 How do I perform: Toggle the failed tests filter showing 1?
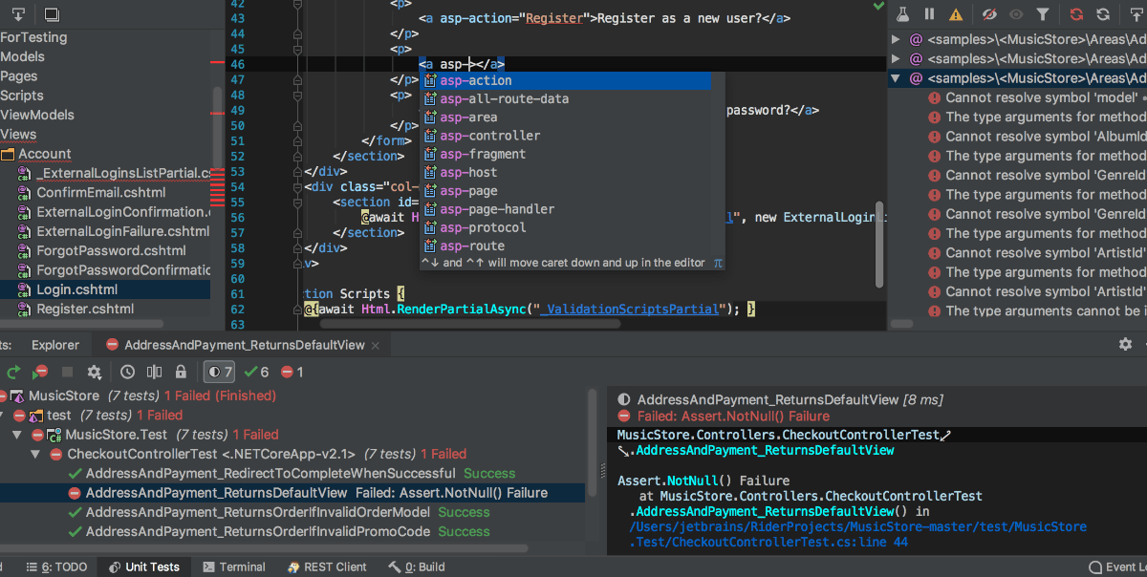(292, 373)
